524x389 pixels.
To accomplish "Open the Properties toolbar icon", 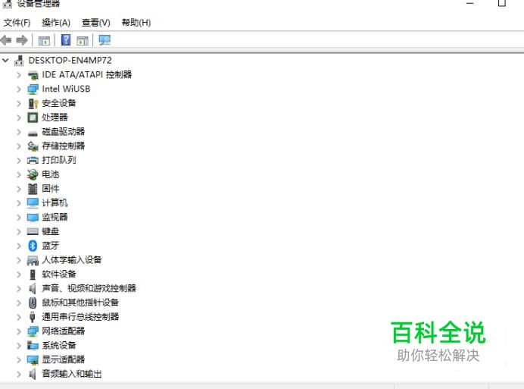I will tap(44, 40).
